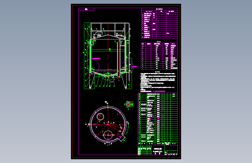The width and height of the screenshot is (252, 163).
Task: Click the rectangular nozzle on the plan view rim
Action: (x=122, y=138)
